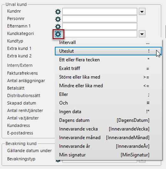Choose Ingen data from the menu
The width and height of the screenshot is (166, 169).
click(108, 112)
